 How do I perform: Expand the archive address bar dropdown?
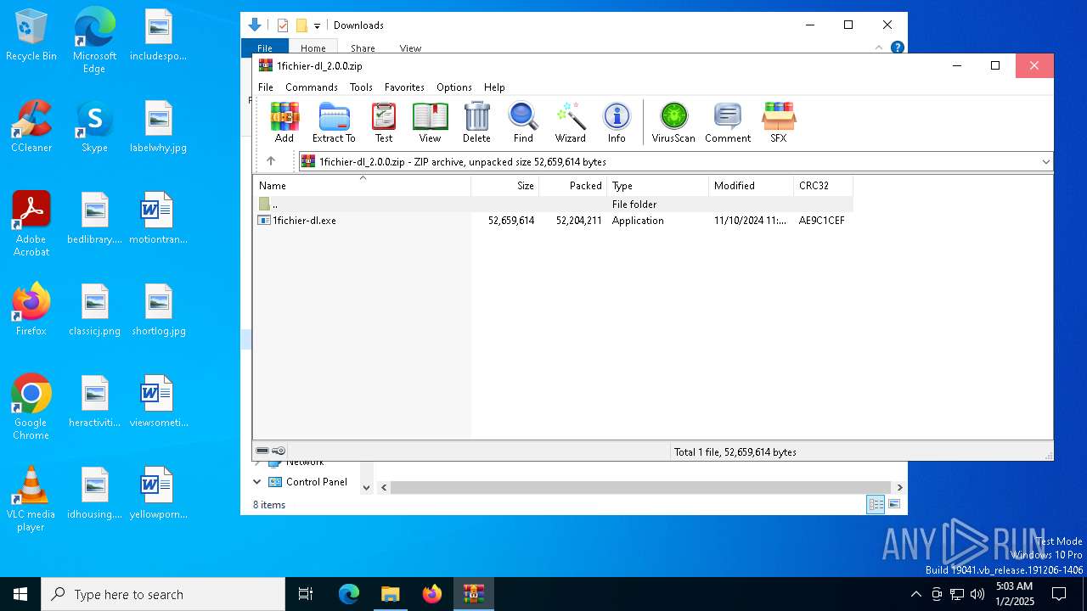click(1045, 161)
